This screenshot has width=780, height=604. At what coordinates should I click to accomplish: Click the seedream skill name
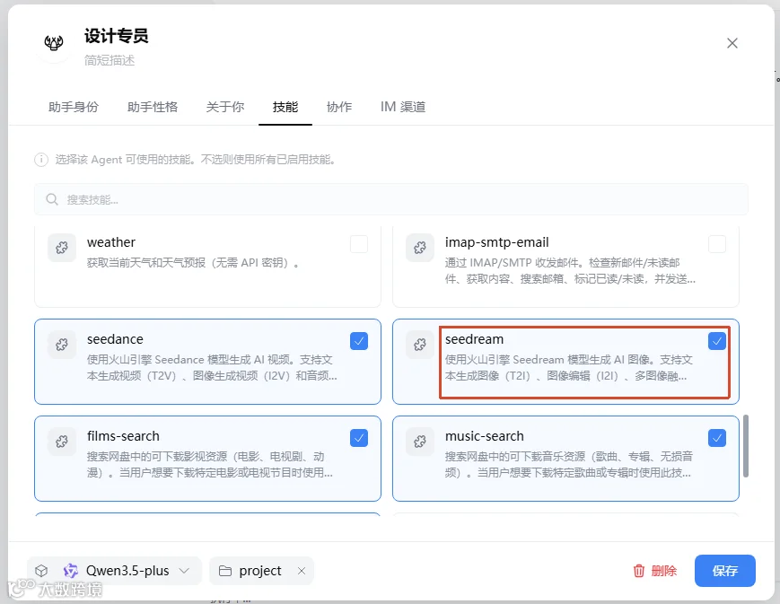point(474,339)
